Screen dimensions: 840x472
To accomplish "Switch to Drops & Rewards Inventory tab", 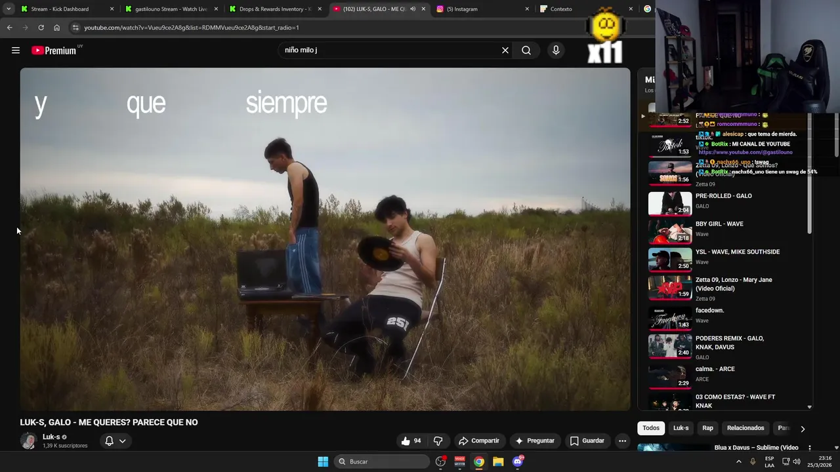I will [274, 9].
